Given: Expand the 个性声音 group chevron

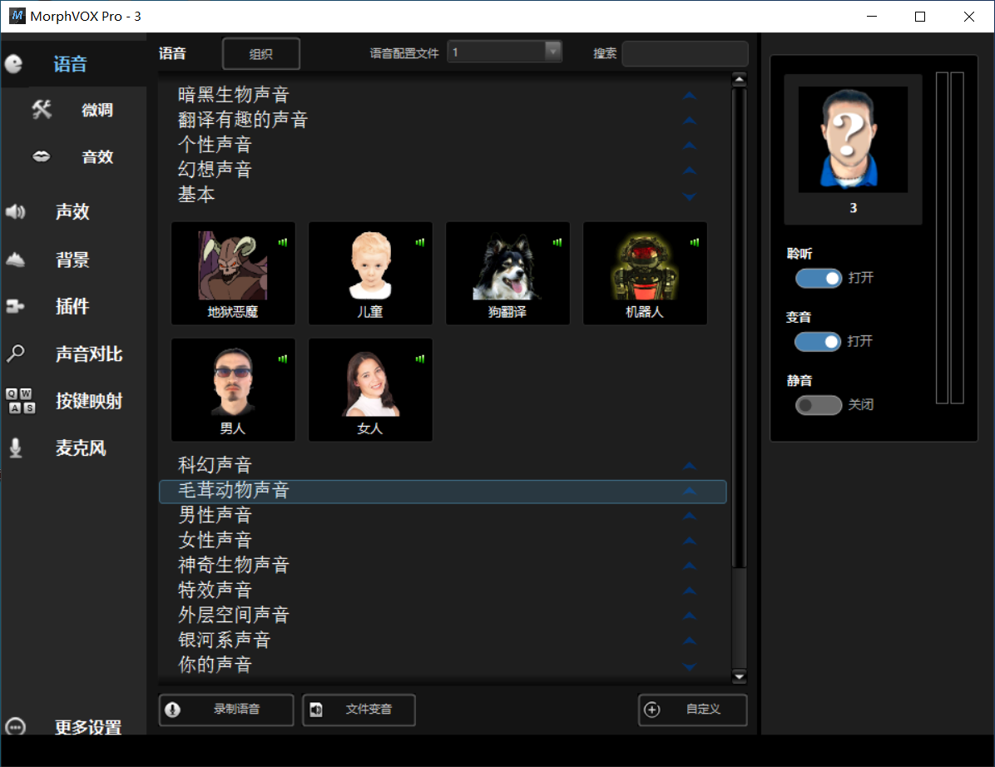Looking at the screenshot, I should [690, 146].
